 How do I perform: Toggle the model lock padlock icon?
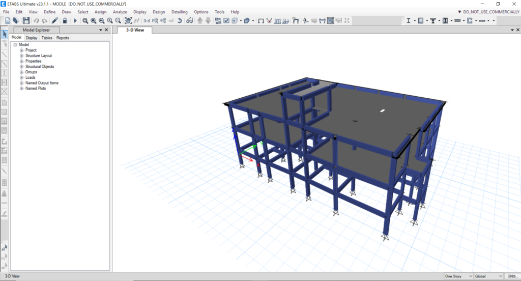[65, 21]
